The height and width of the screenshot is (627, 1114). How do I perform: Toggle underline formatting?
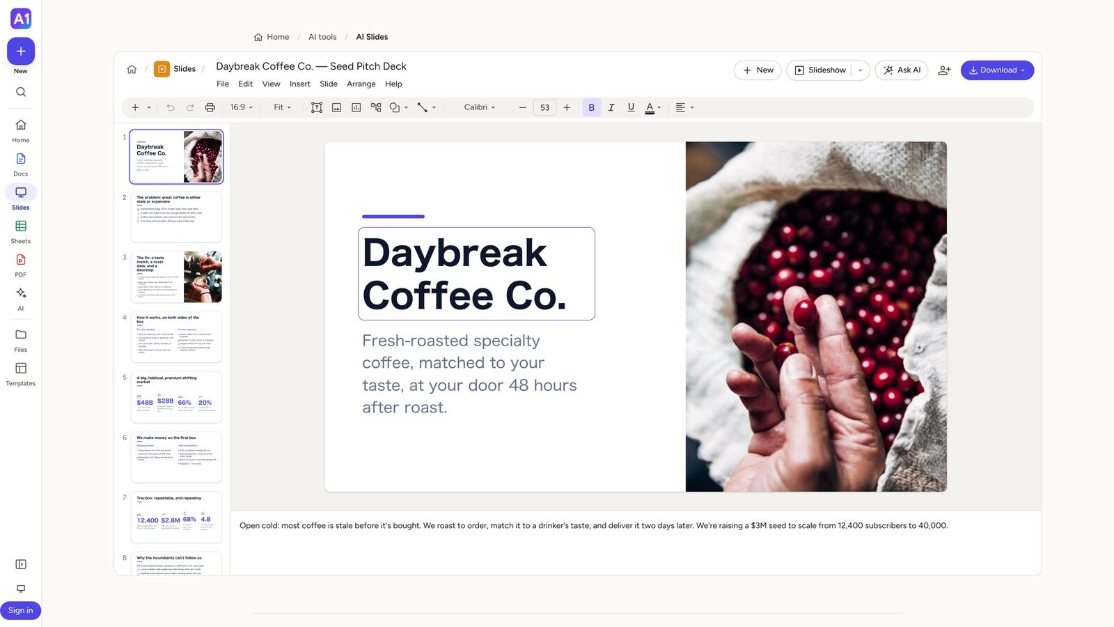click(x=631, y=107)
